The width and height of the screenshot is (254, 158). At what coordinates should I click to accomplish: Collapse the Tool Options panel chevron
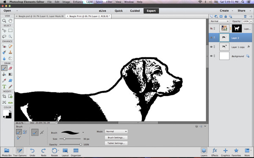[x=205, y=126]
